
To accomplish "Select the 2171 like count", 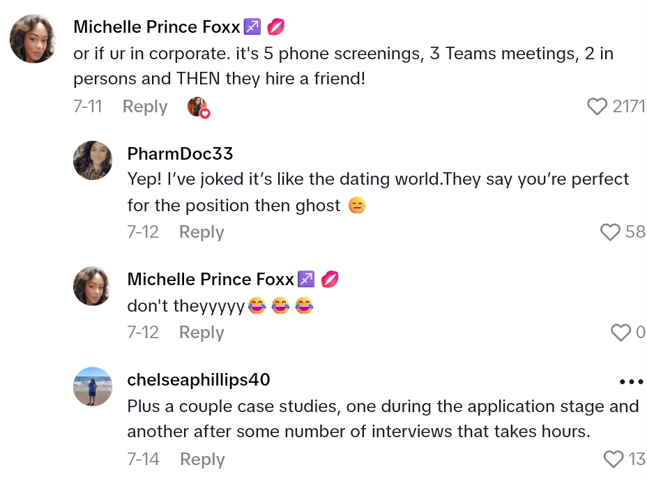I will 630,106.
